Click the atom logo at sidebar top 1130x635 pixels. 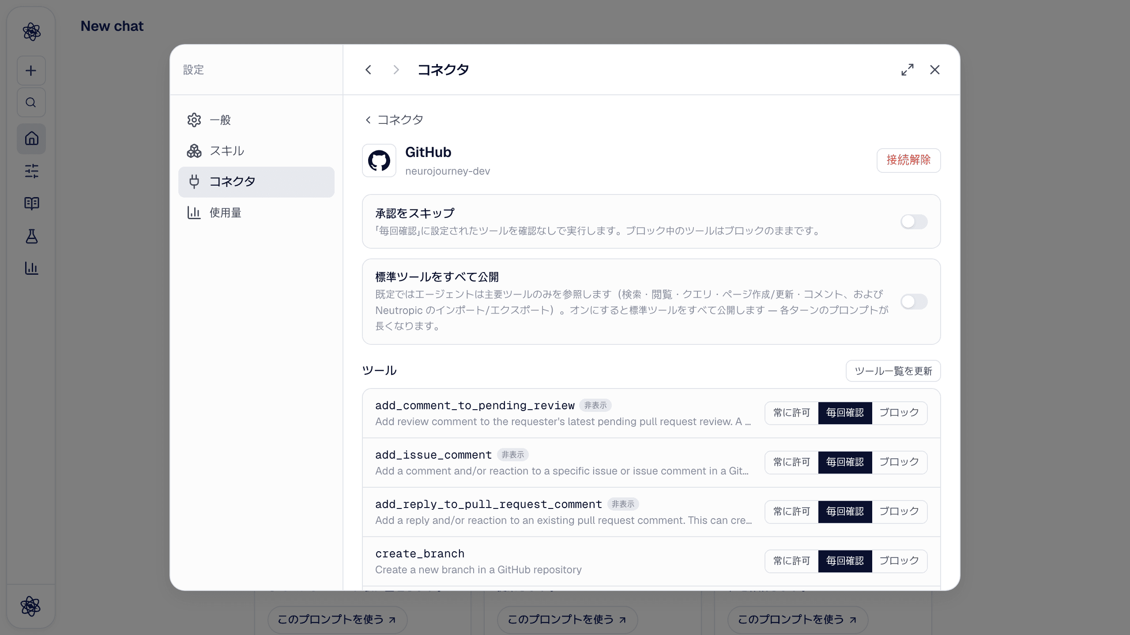[31, 32]
